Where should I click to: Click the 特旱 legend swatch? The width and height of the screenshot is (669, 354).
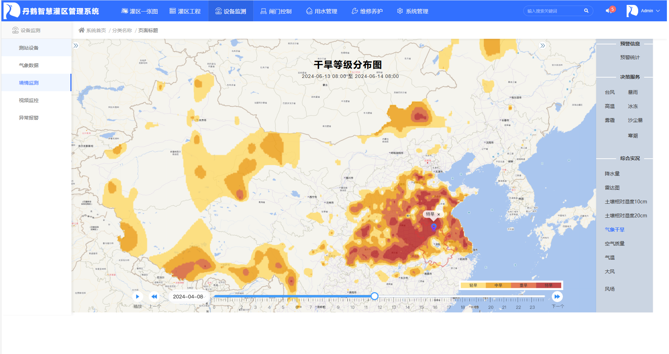(549, 286)
